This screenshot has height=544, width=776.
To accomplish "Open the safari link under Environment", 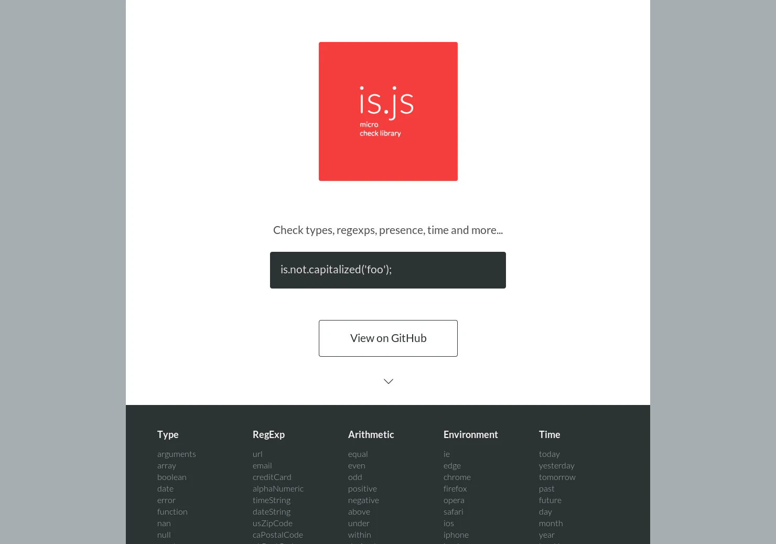I will (x=454, y=512).
